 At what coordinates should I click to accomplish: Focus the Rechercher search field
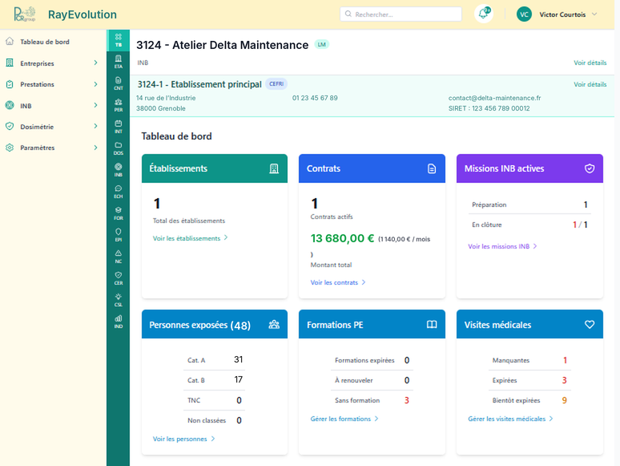(401, 14)
